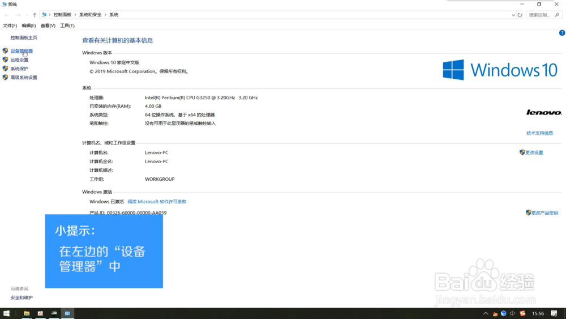Click shield icon beside 高级系统设置
Screen dimensions: 566x319
tap(5, 77)
